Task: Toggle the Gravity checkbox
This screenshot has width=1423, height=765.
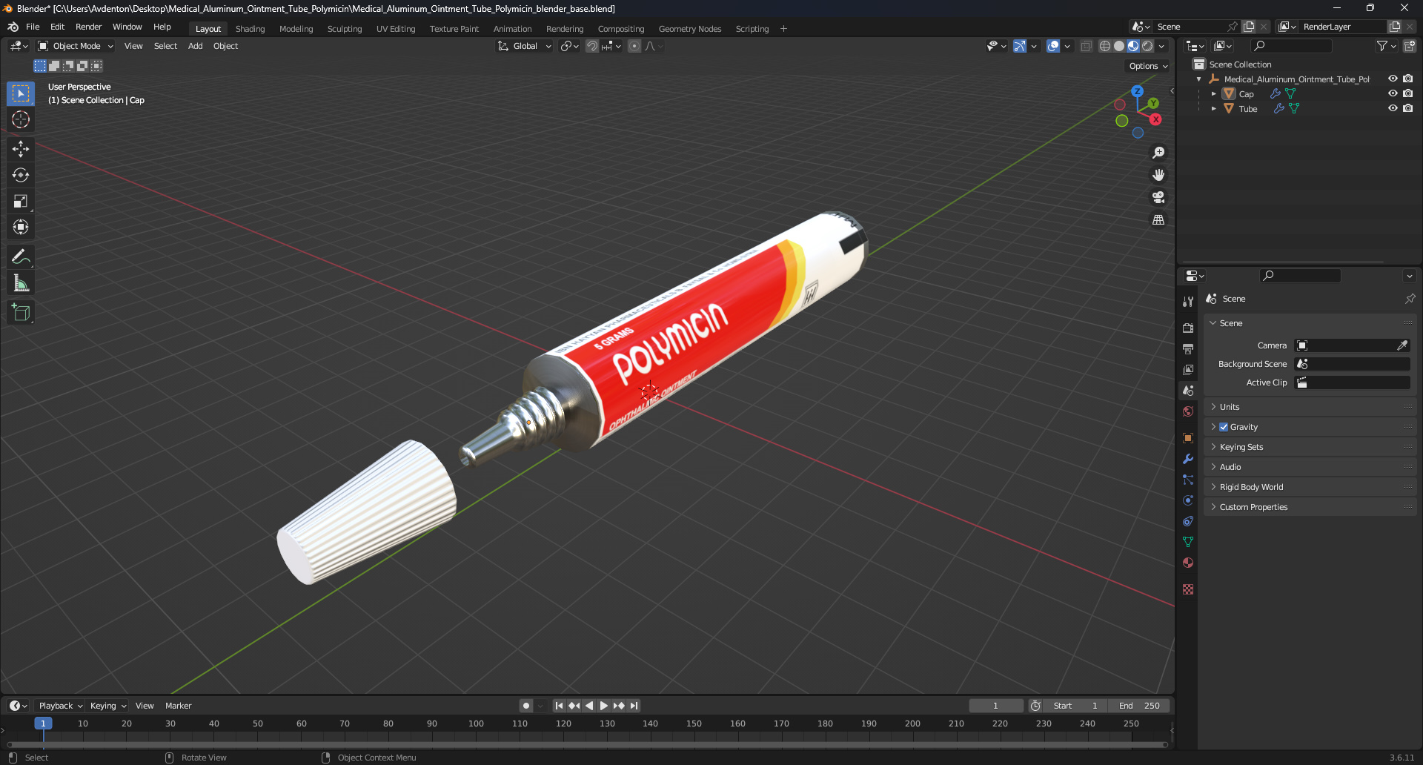Action: [1224, 427]
